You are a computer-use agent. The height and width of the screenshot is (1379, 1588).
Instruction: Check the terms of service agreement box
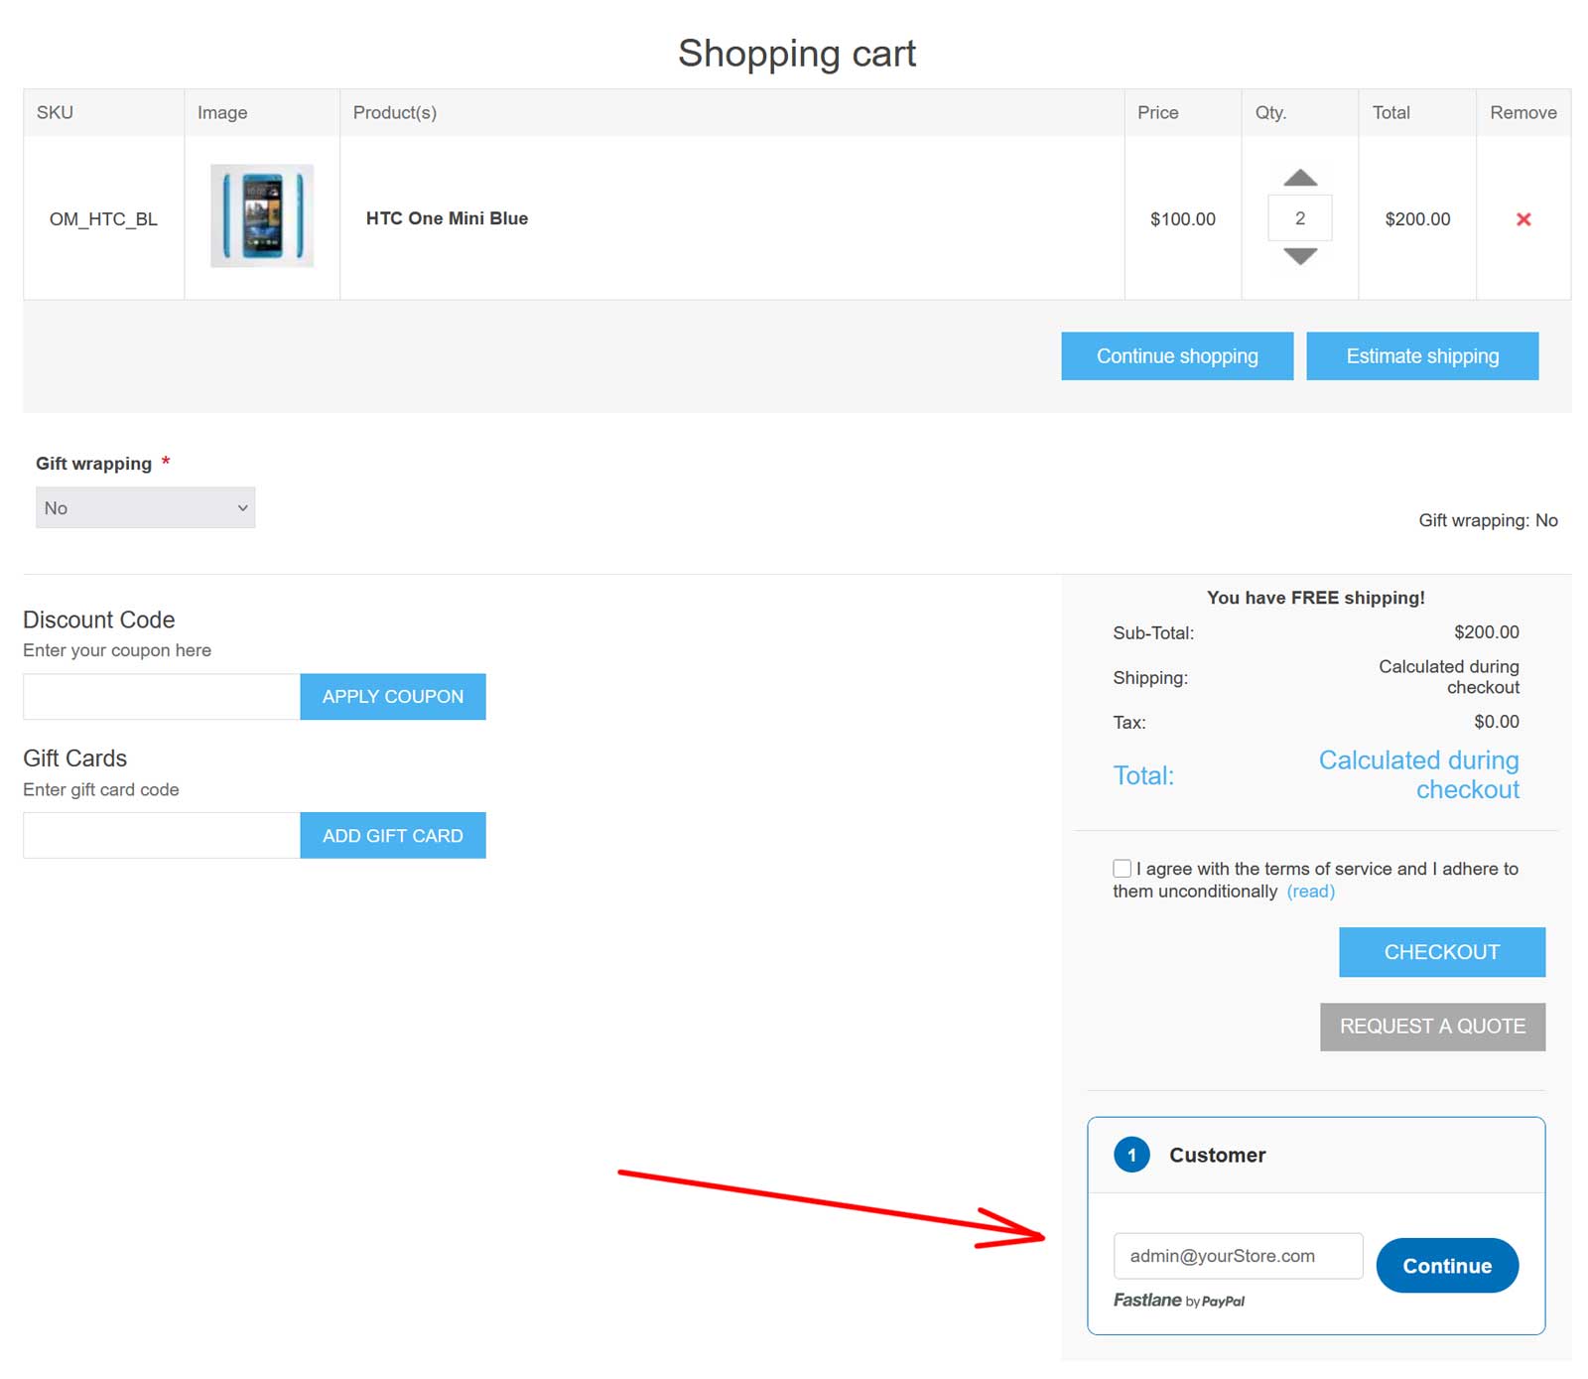pyautogui.click(x=1122, y=867)
